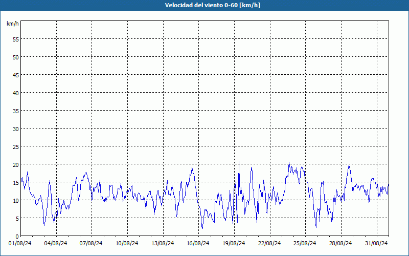Select the 15 value on the y-axis
Viewport: 409px width, 256px height.
(x=16, y=183)
